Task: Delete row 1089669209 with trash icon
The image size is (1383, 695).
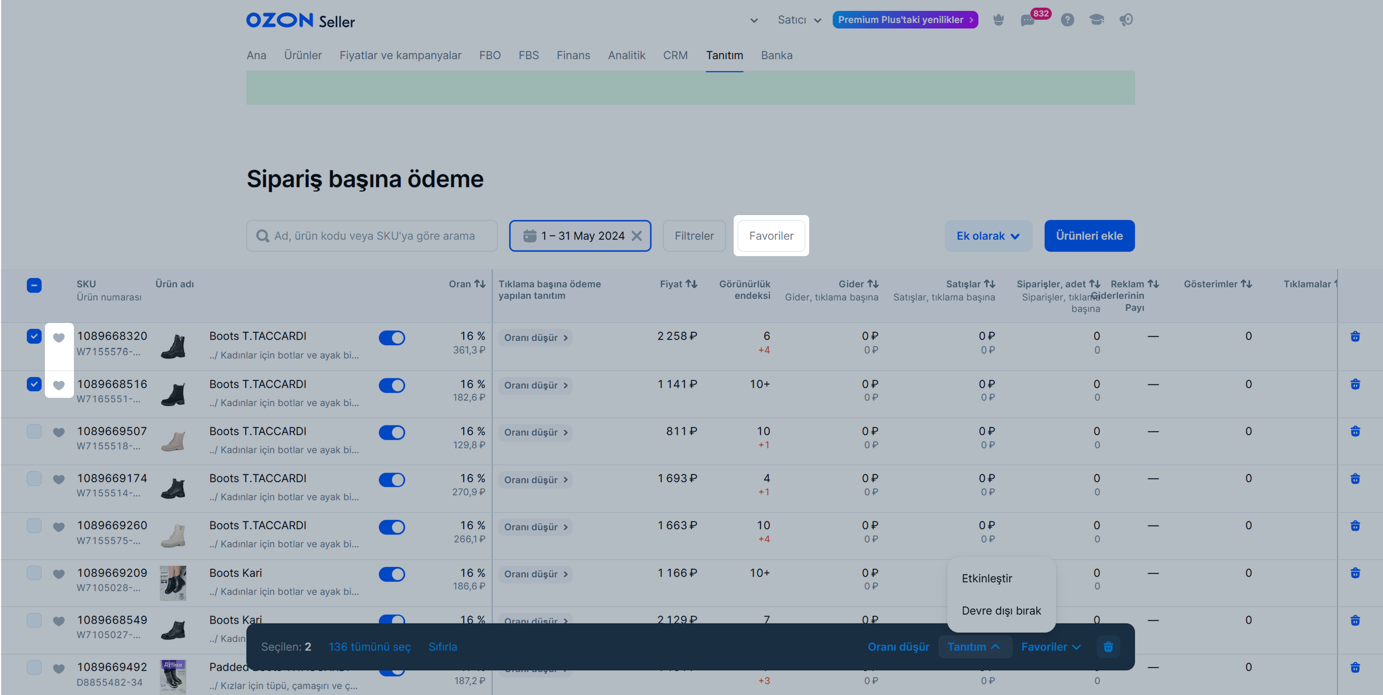Action: 1355,573
